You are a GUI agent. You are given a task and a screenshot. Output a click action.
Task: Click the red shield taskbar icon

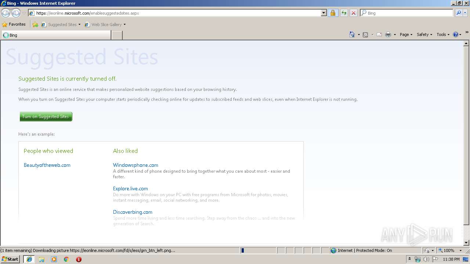(79, 259)
